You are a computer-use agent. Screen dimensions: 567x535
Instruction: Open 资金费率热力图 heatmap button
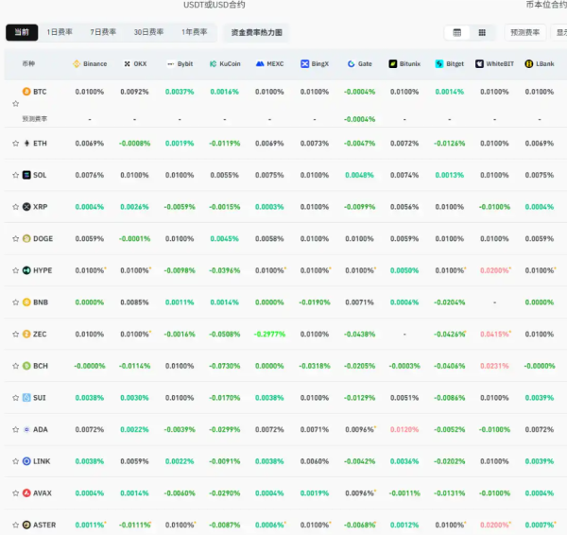point(258,32)
